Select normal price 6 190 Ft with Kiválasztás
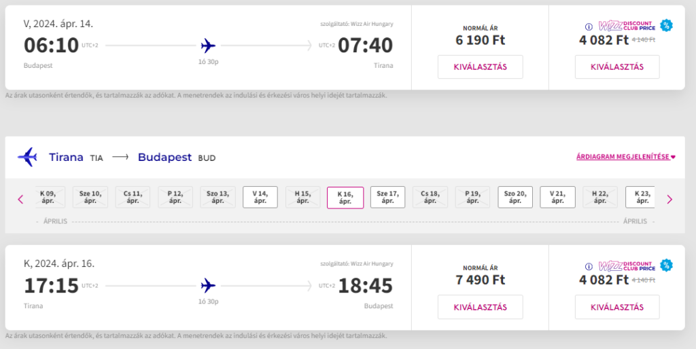 tap(480, 67)
